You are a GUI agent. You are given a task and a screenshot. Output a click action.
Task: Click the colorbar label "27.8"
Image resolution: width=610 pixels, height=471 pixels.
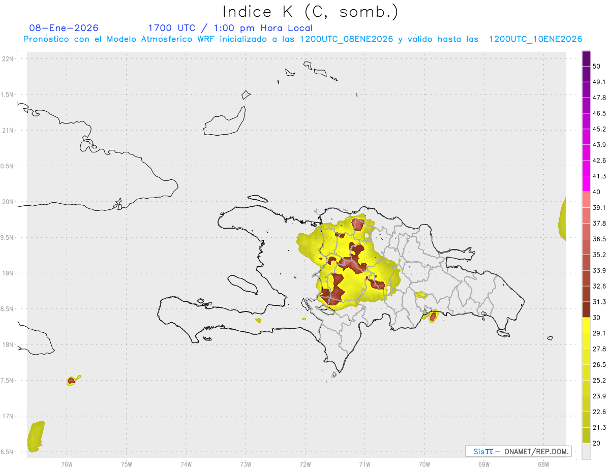[x=599, y=349]
